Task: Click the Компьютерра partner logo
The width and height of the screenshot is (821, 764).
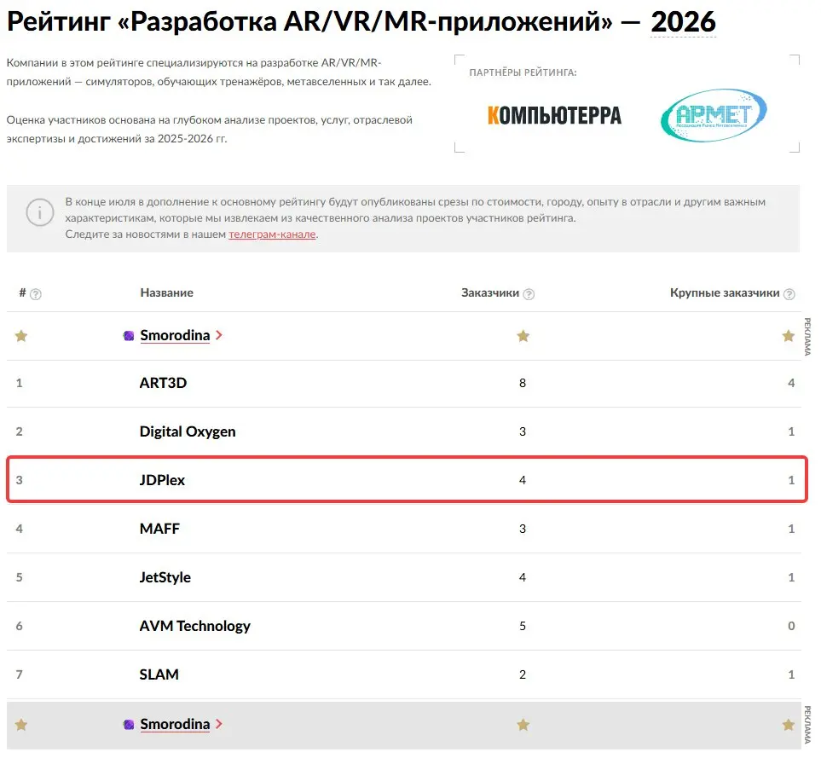Action: click(x=554, y=116)
